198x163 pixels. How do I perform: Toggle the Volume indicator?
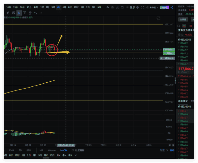[52, 150]
